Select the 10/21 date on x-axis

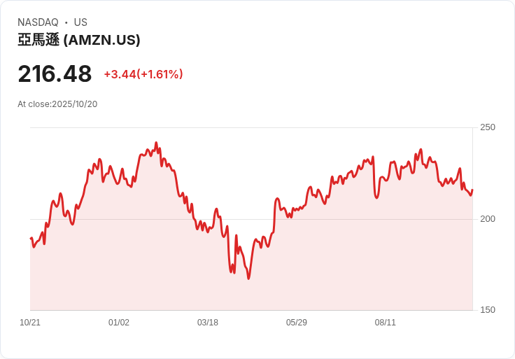click(x=30, y=323)
